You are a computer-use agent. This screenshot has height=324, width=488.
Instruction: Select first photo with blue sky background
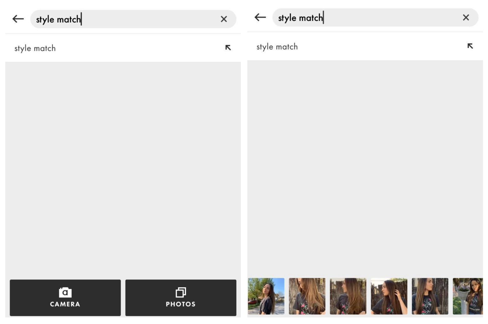click(266, 296)
